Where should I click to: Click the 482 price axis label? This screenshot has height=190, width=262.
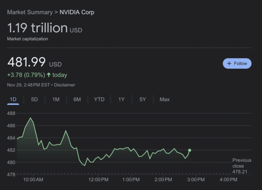pyautogui.click(x=11, y=150)
